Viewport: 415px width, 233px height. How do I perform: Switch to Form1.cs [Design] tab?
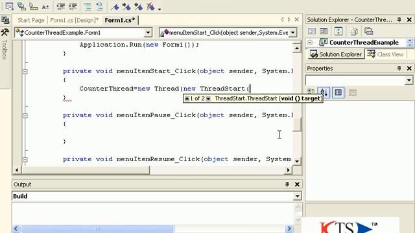(x=75, y=20)
